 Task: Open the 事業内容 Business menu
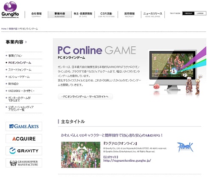pyautogui.click(x=59, y=14)
